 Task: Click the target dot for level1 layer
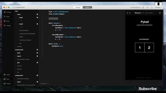click(37, 18)
